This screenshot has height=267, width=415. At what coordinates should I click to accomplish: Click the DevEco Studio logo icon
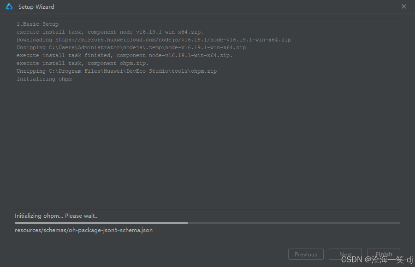[9, 6]
